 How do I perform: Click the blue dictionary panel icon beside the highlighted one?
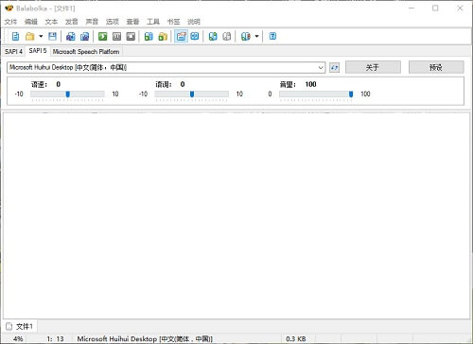tap(195, 36)
